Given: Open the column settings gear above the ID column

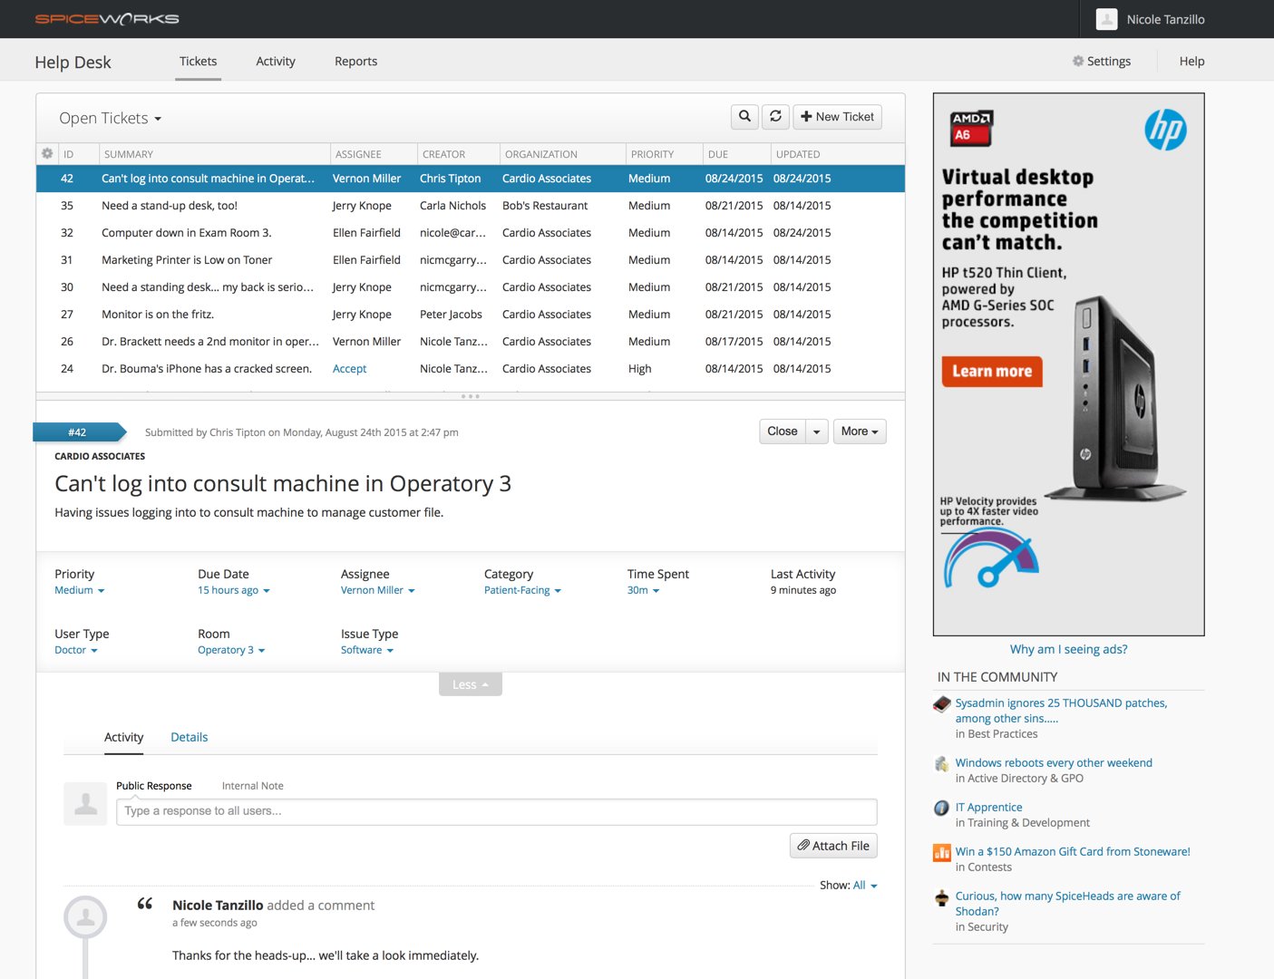Looking at the screenshot, I should point(47,153).
